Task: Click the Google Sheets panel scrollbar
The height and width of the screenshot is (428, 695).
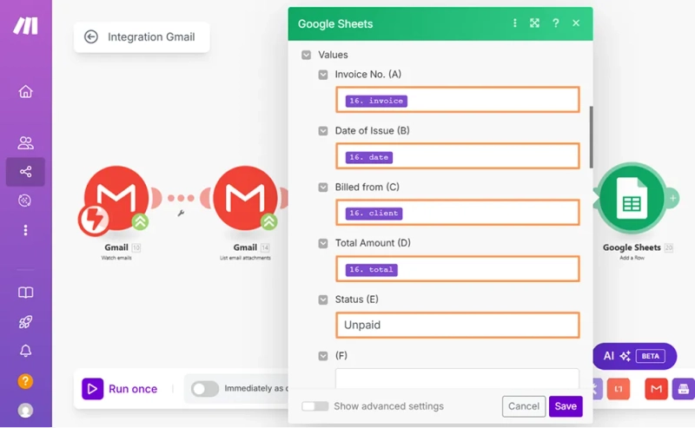Action: pos(591,137)
